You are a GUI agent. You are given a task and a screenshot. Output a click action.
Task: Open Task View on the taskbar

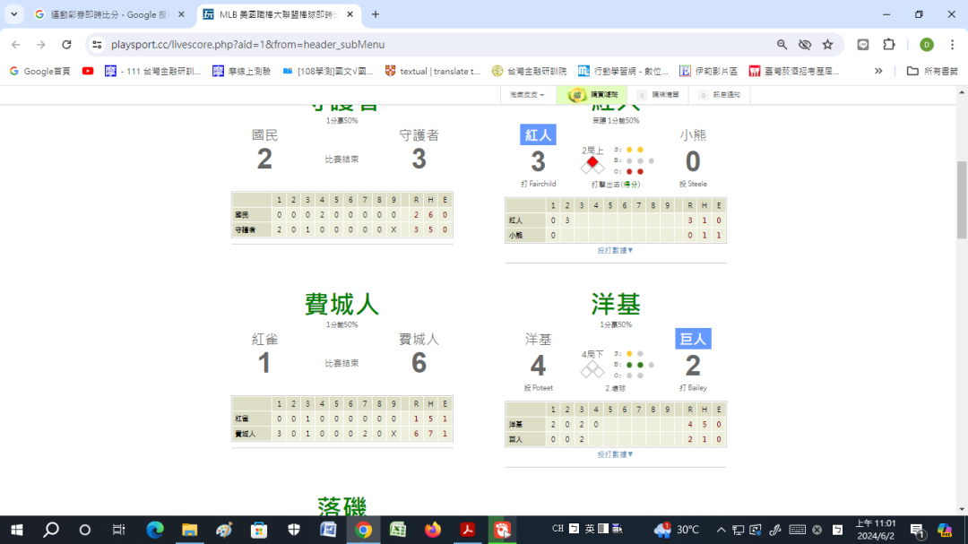(x=118, y=530)
